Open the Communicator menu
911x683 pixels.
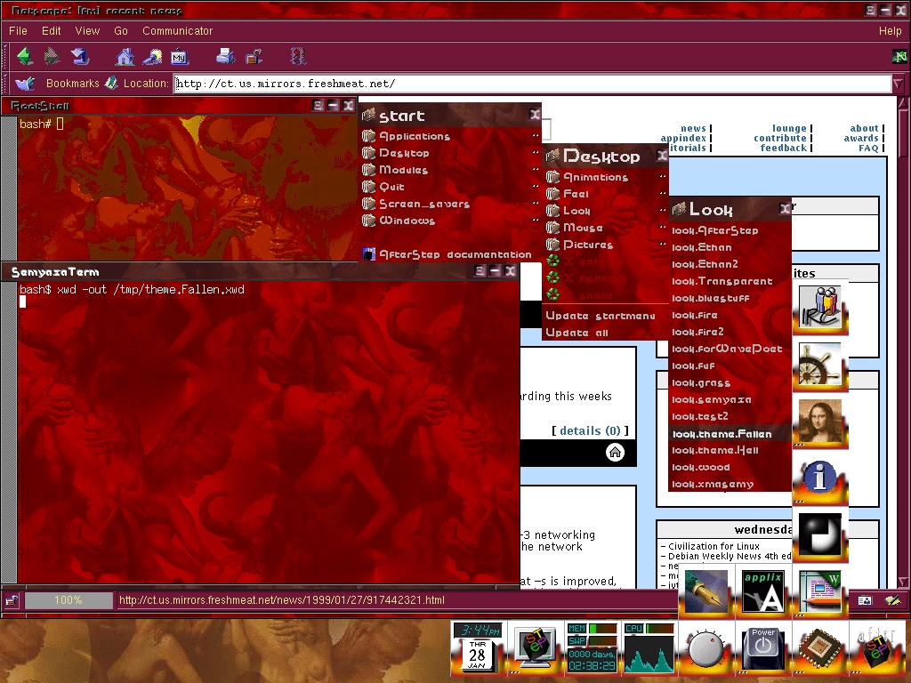(177, 30)
